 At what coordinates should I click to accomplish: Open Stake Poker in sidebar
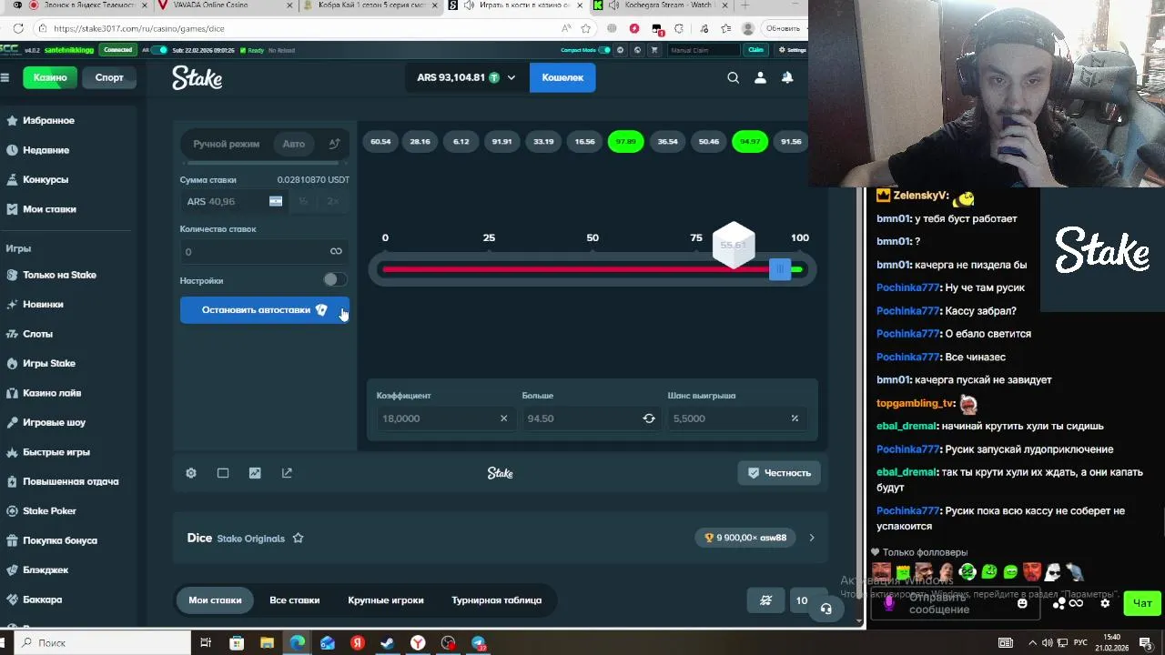click(49, 511)
